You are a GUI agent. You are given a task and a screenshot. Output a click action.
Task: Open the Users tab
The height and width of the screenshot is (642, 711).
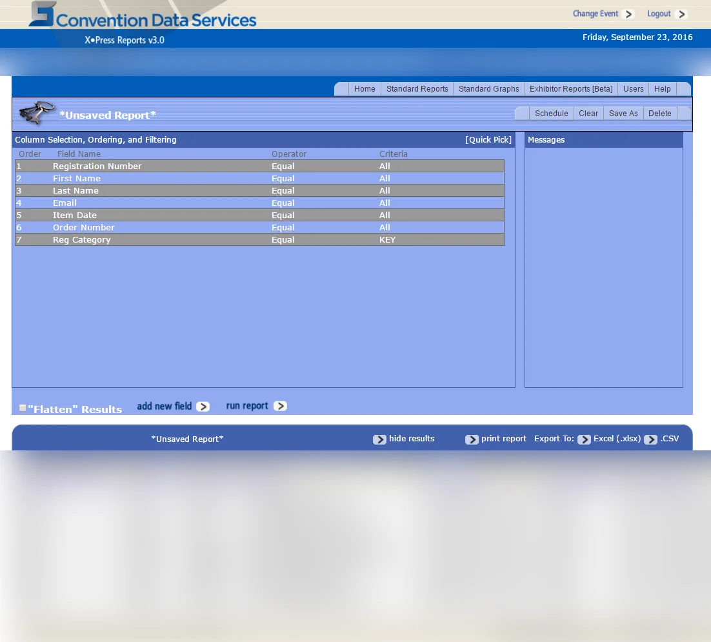coord(634,89)
